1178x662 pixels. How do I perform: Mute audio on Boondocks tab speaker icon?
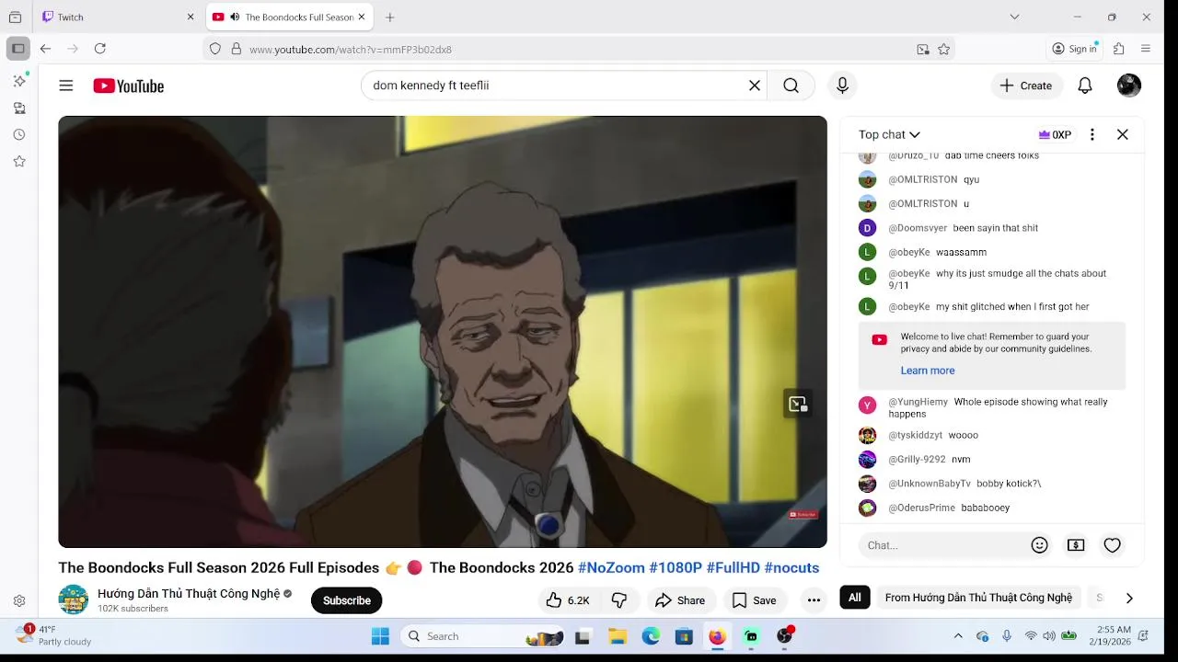(x=235, y=17)
